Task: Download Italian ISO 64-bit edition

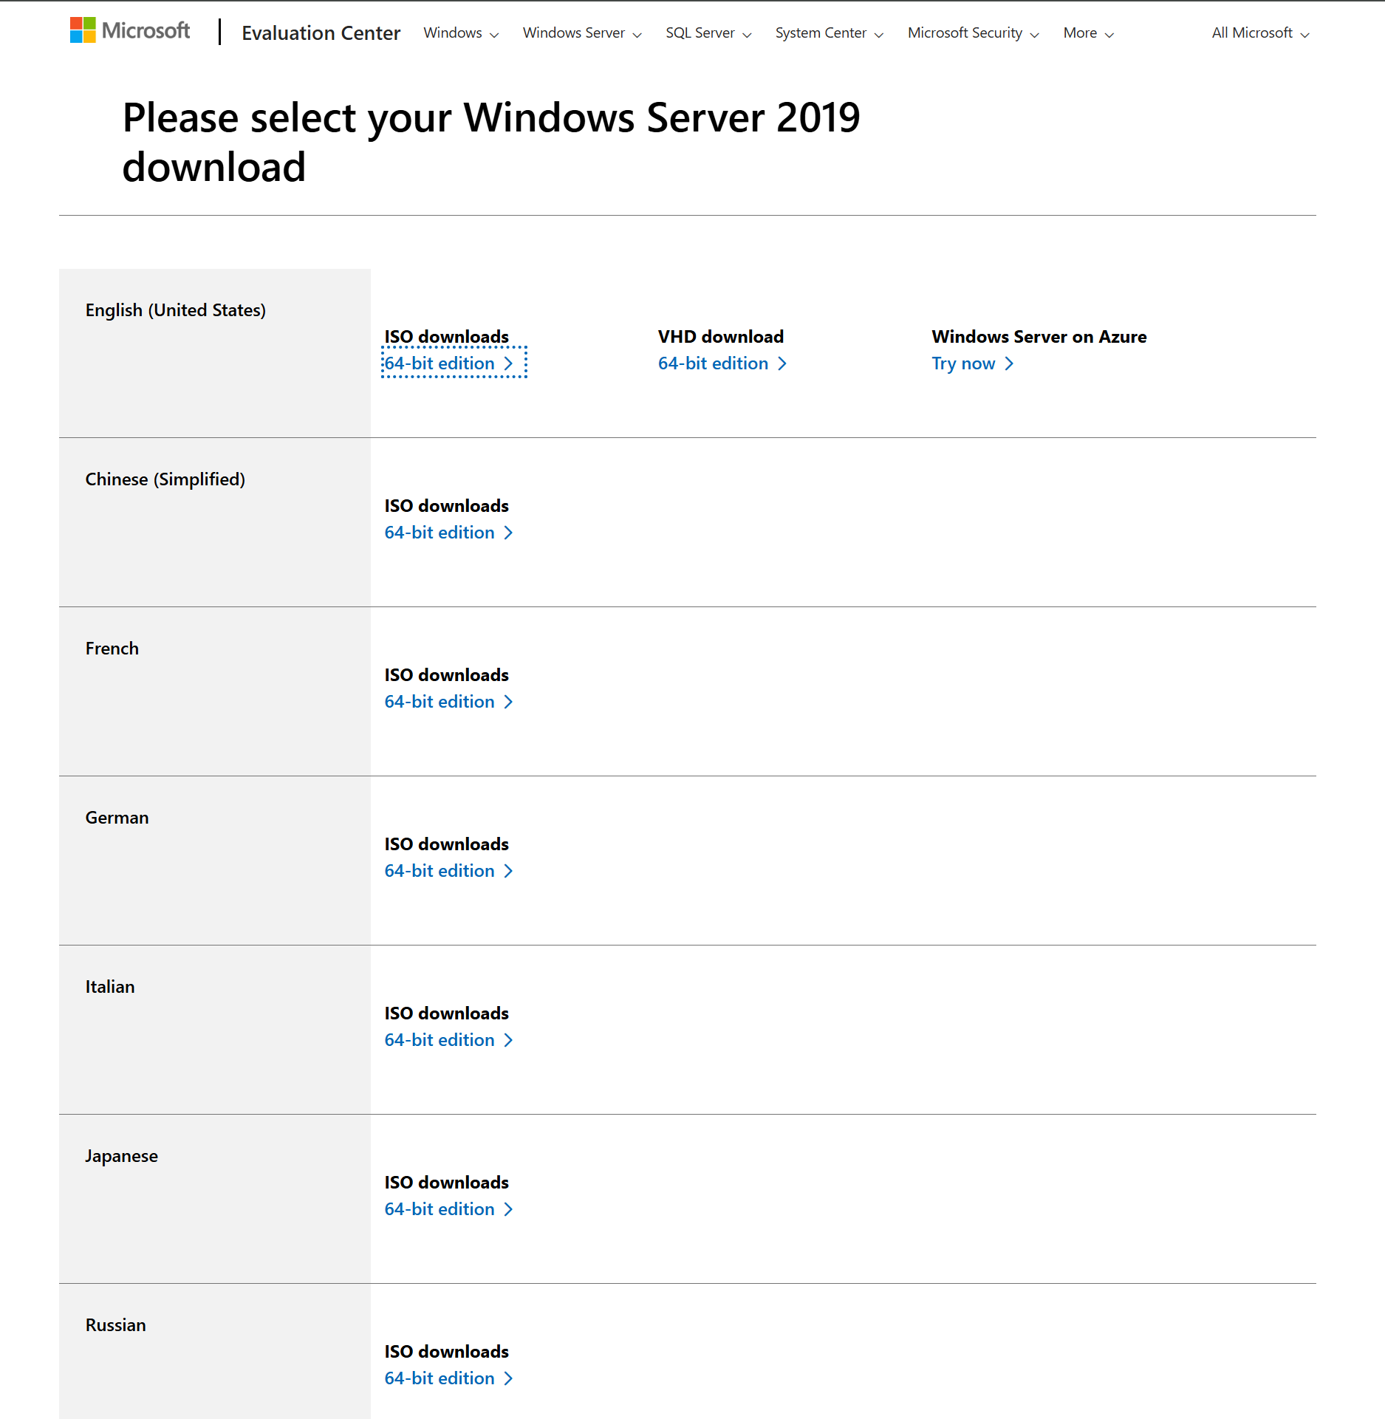Action: [449, 1040]
